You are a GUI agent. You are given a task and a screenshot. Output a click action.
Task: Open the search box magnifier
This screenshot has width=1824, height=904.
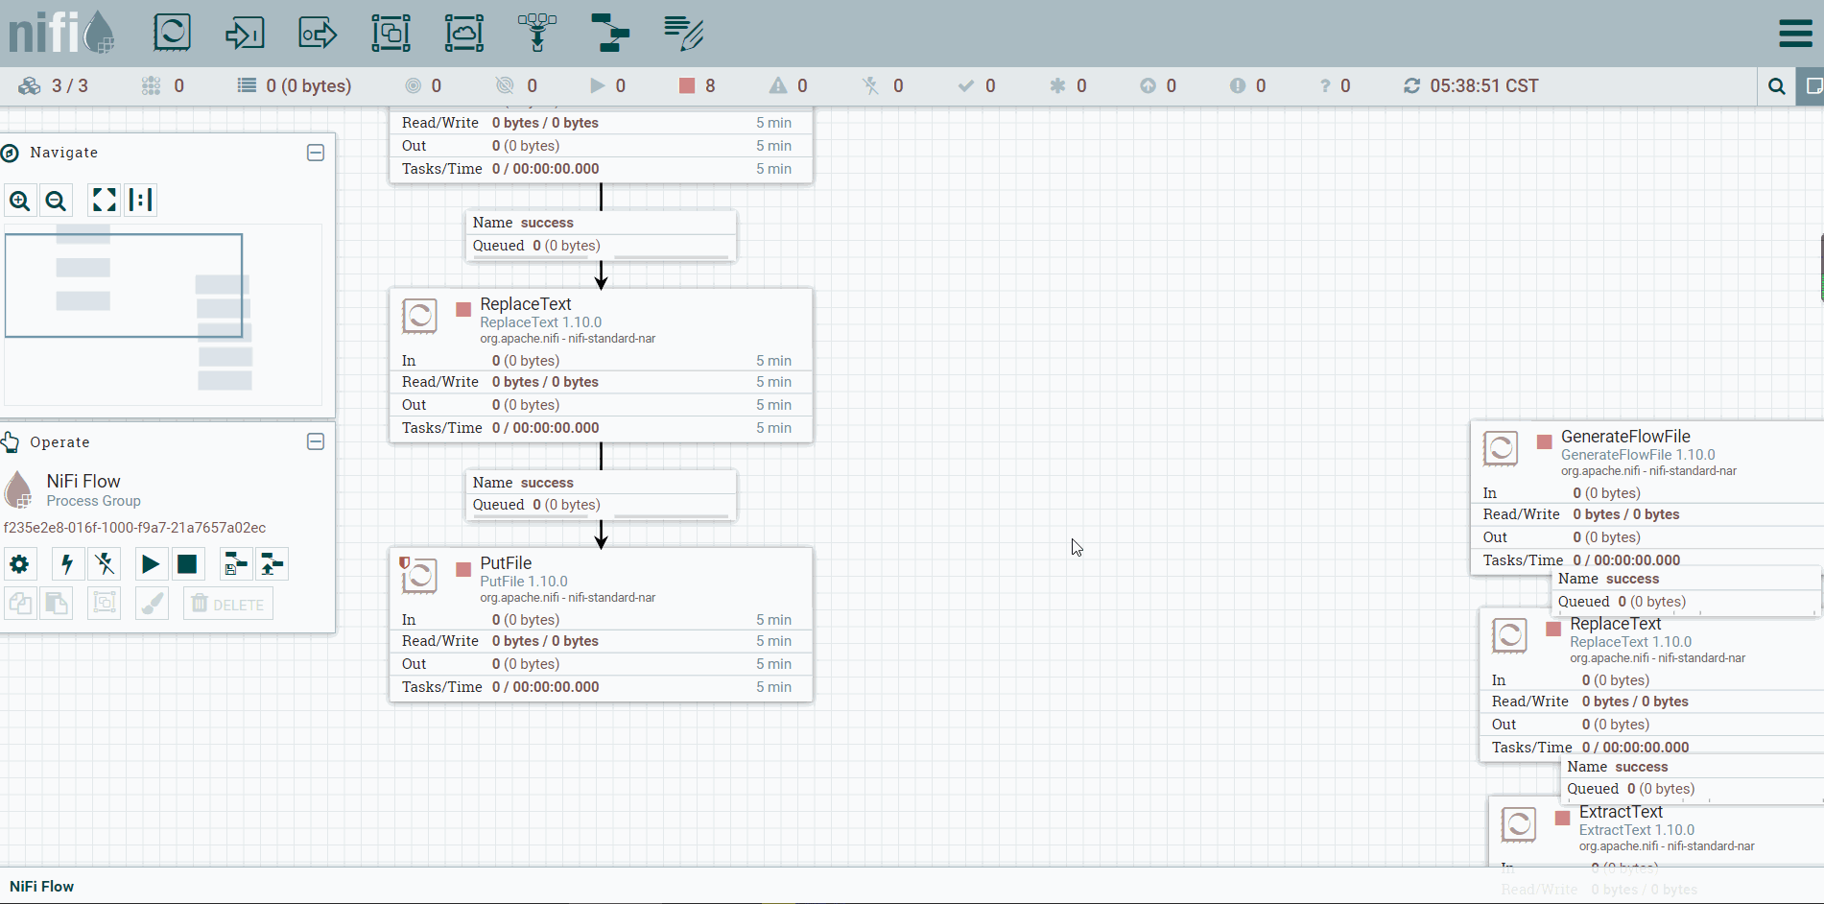click(1776, 86)
